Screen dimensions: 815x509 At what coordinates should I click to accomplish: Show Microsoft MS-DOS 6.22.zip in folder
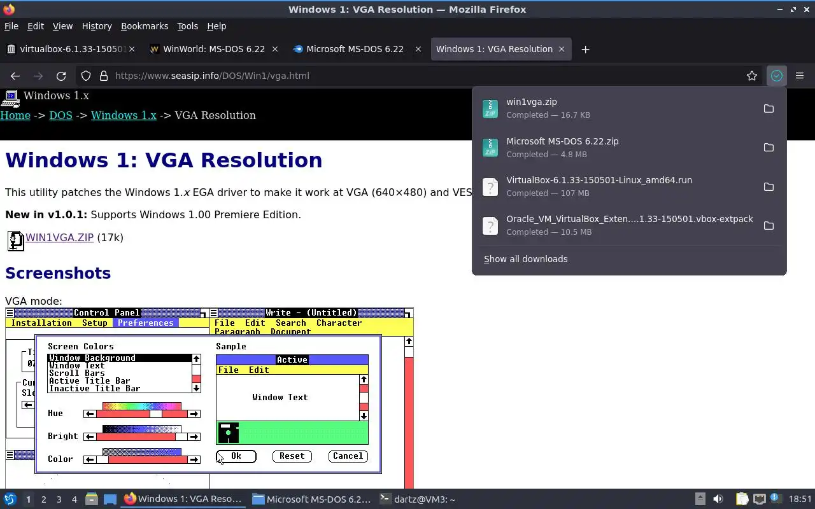pos(769,148)
